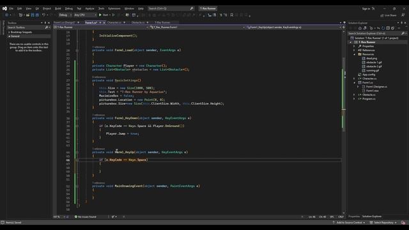Switch to Properties tab at panel bottom

[354, 217]
